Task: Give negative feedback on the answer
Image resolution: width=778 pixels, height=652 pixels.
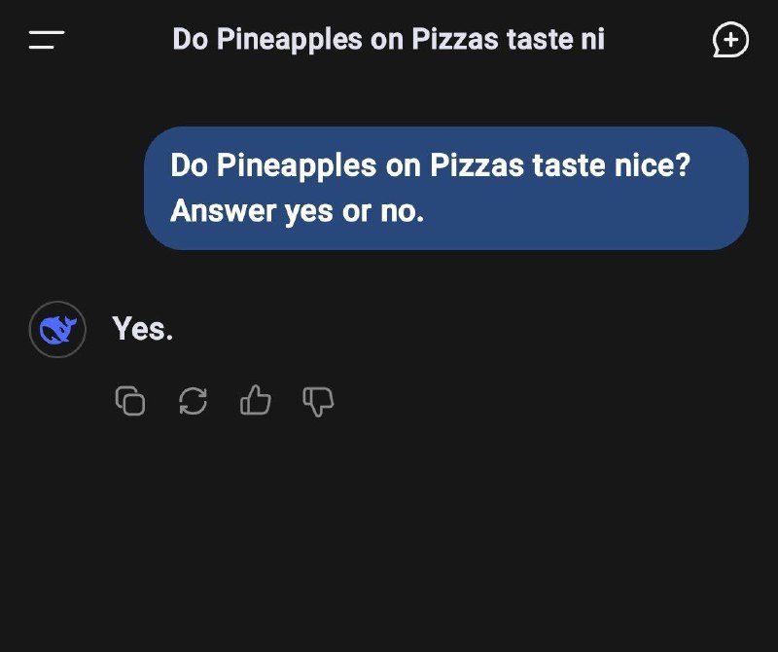Action: tap(318, 401)
